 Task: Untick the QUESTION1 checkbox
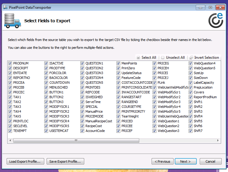(82, 64)
